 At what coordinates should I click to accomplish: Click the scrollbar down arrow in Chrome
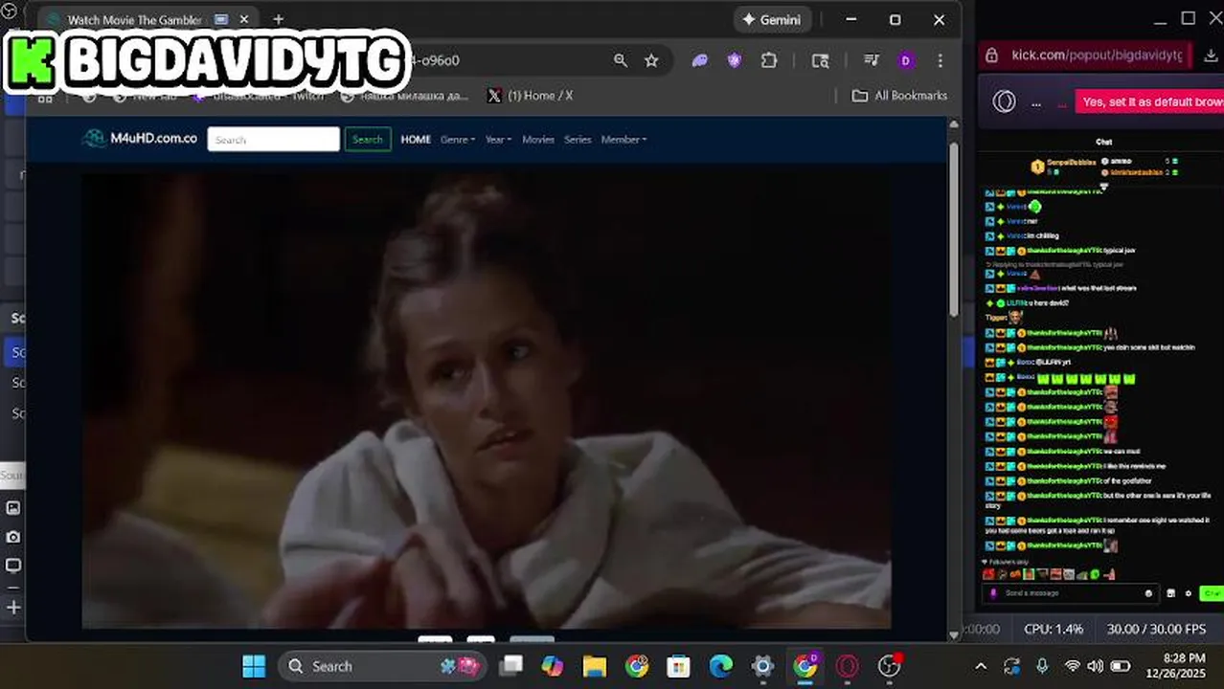(954, 633)
